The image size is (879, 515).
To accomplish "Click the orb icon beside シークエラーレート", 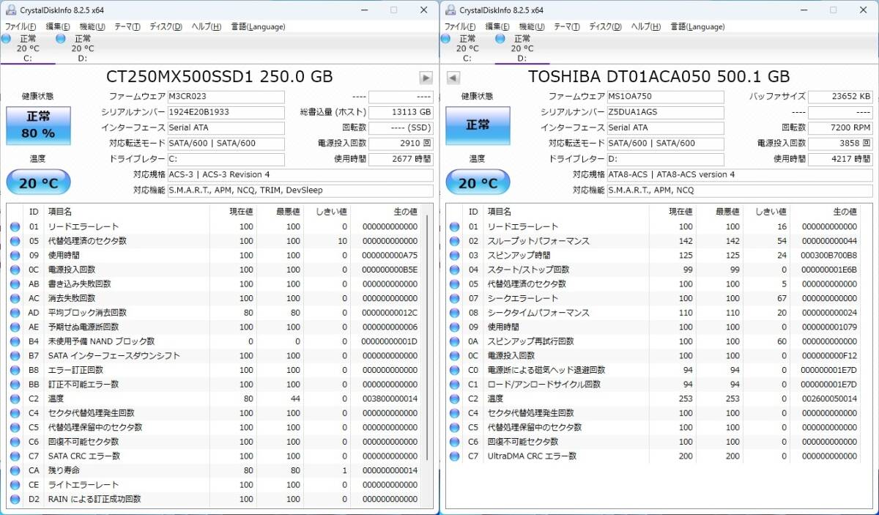I will click(x=455, y=299).
